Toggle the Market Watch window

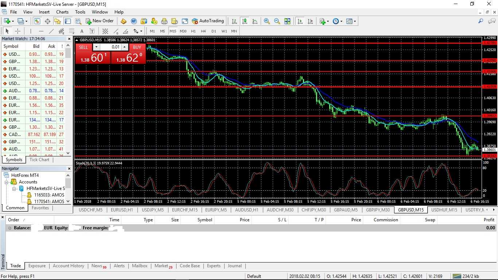(x=37, y=21)
